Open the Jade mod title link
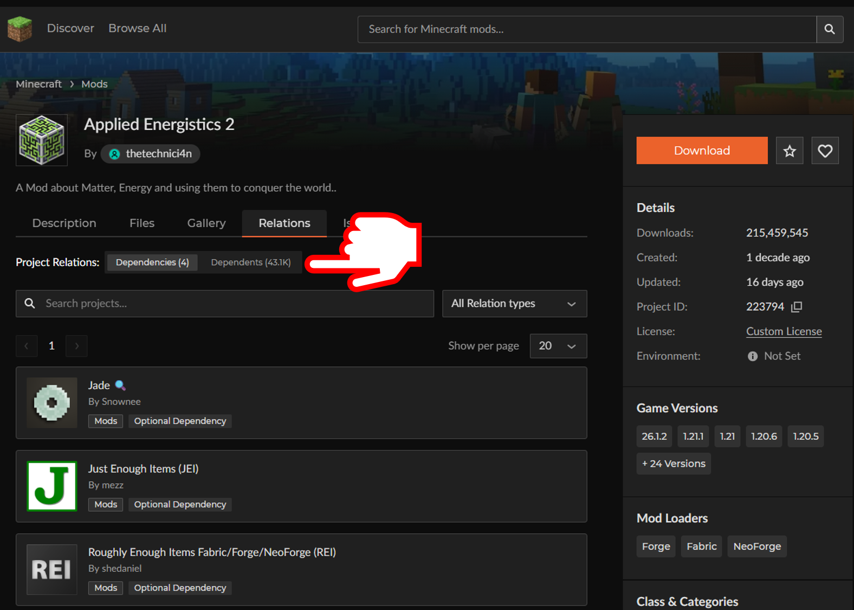 pos(99,386)
